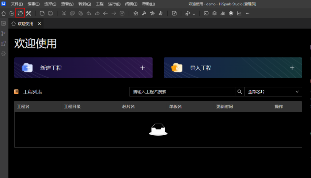Click the home icon in the toolbar

[4, 14]
